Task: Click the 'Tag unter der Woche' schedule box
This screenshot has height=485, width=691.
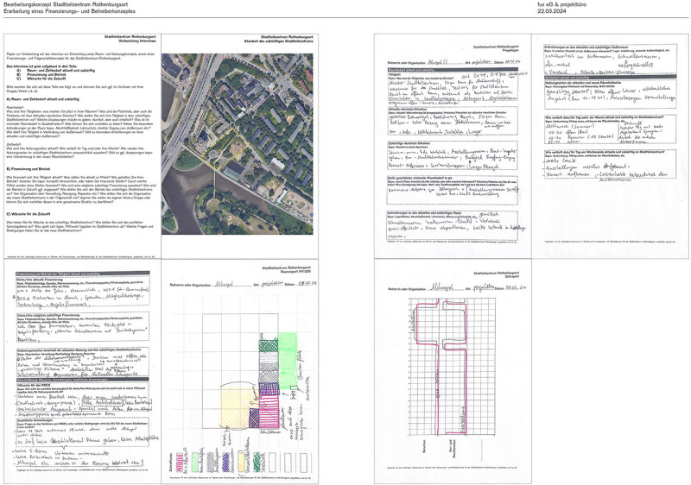Action: coord(610,129)
